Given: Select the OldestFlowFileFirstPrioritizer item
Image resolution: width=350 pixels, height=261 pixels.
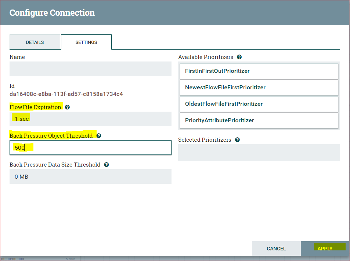Looking at the screenshot, I should tap(259, 104).
